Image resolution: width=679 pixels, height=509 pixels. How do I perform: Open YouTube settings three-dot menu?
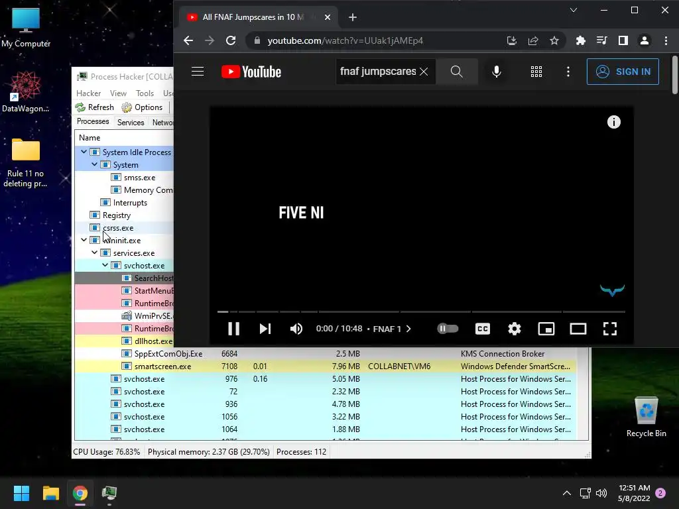[x=568, y=72]
